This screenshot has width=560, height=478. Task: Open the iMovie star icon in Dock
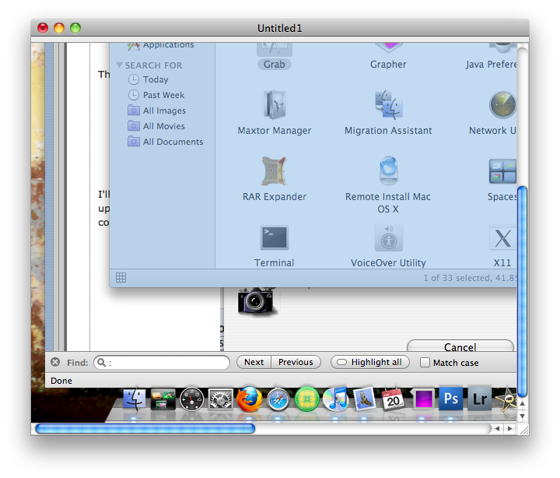pyautogui.click(x=506, y=399)
